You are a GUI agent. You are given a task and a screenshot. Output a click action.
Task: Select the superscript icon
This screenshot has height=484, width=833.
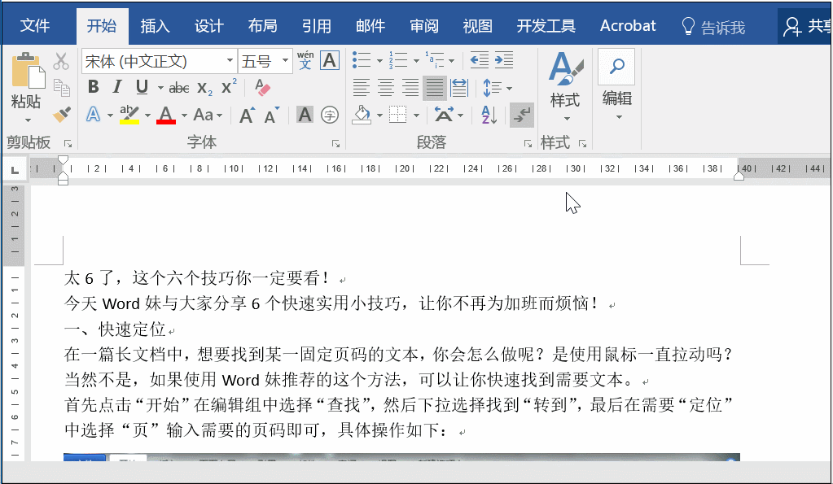(228, 86)
